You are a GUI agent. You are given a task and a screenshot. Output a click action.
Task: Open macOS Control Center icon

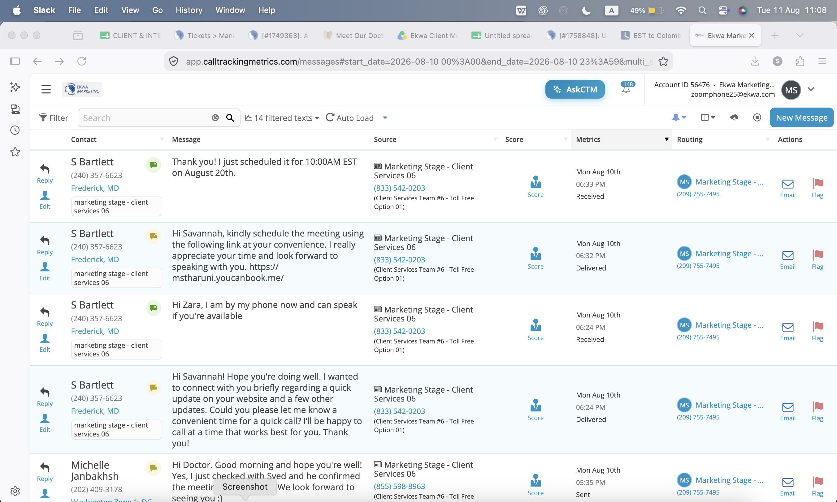point(723,11)
